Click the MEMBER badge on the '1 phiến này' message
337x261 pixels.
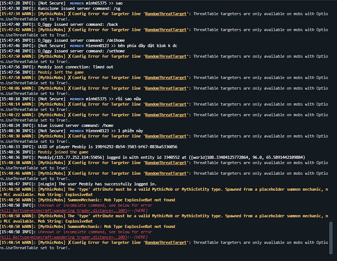point(76,131)
